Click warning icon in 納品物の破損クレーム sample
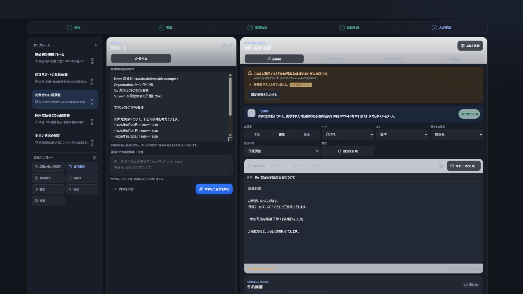This screenshot has height=294, width=523. click(36, 61)
